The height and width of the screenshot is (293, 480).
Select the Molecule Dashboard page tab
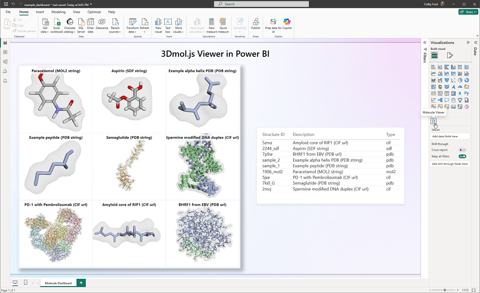click(x=58, y=283)
